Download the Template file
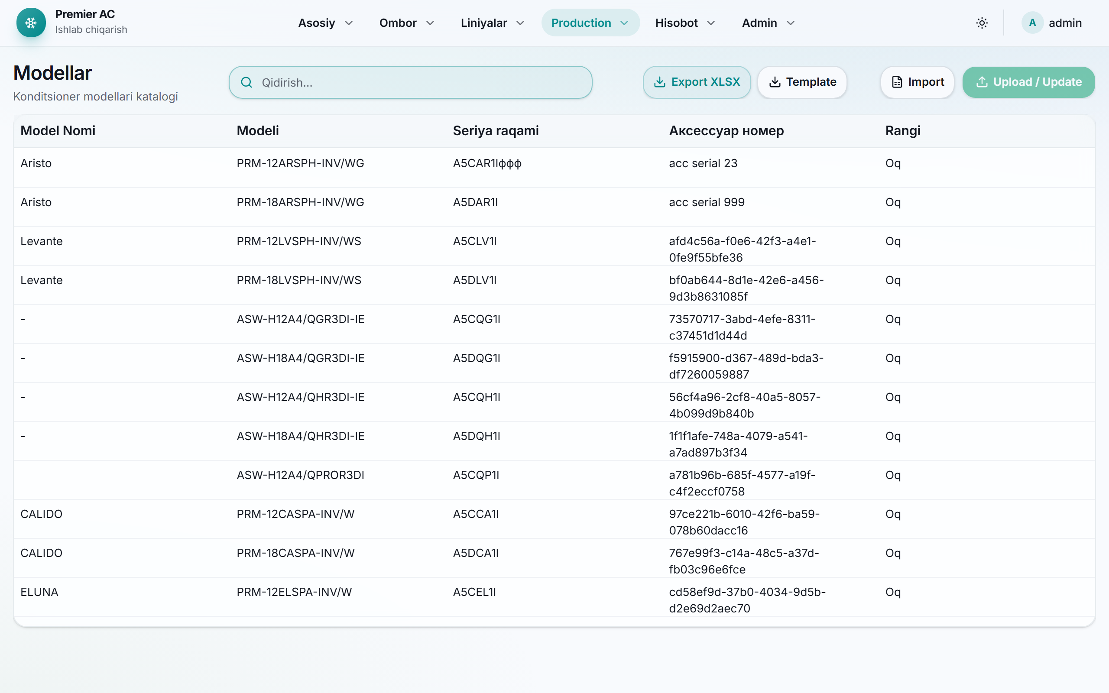The height and width of the screenshot is (693, 1109). 802,82
